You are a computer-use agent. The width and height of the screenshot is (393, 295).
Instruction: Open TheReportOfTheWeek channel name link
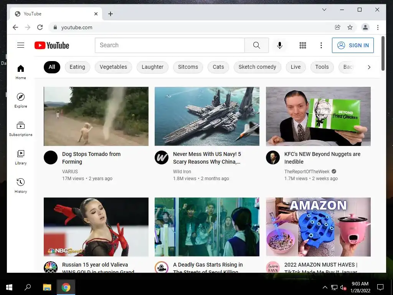tap(307, 172)
